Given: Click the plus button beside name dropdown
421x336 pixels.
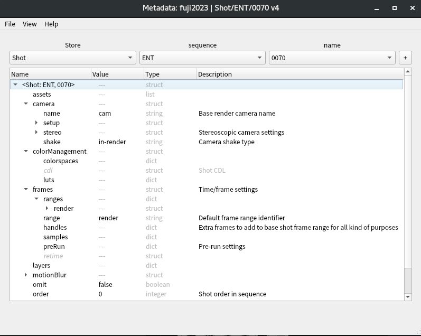Looking at the screenshot, I should [x=405, y=58].
